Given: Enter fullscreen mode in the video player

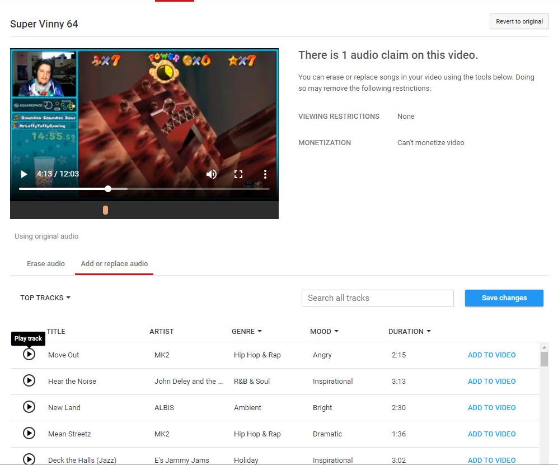Looking at the screenshot, I should [x=238, y=174].
